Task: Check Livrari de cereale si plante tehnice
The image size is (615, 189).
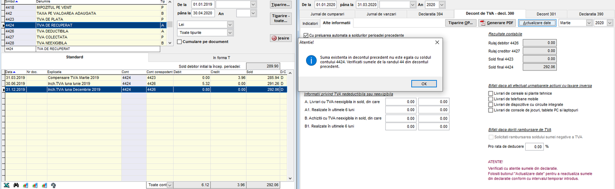Action: pyautogui.click(x=491, y=93)
